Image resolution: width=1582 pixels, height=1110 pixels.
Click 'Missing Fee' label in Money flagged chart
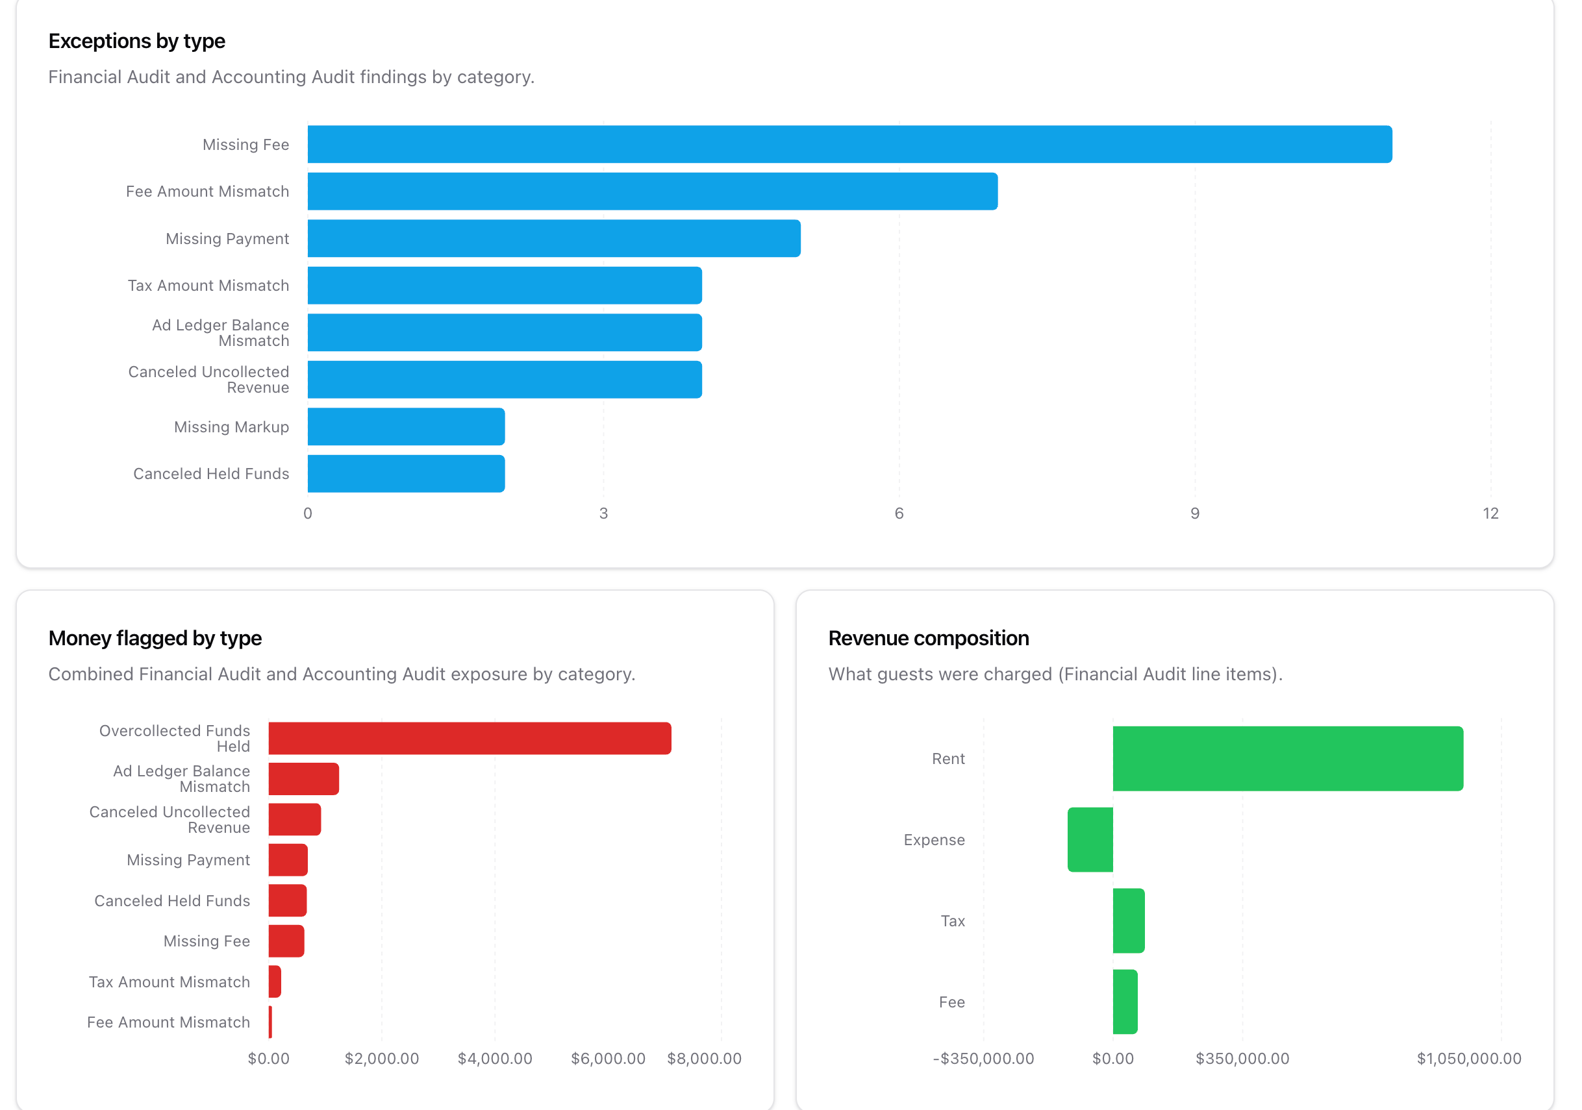tap(207, 941)
